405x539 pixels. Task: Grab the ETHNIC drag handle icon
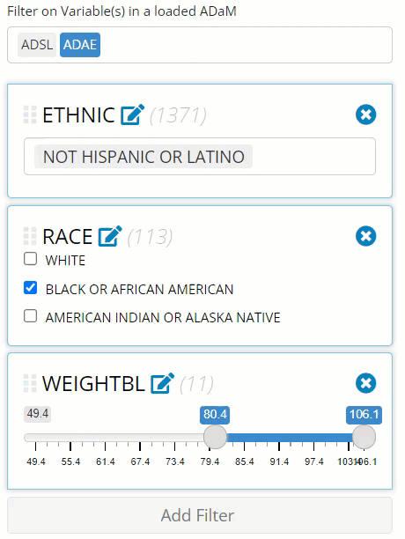pyautogui.click(x=30, y=114)
